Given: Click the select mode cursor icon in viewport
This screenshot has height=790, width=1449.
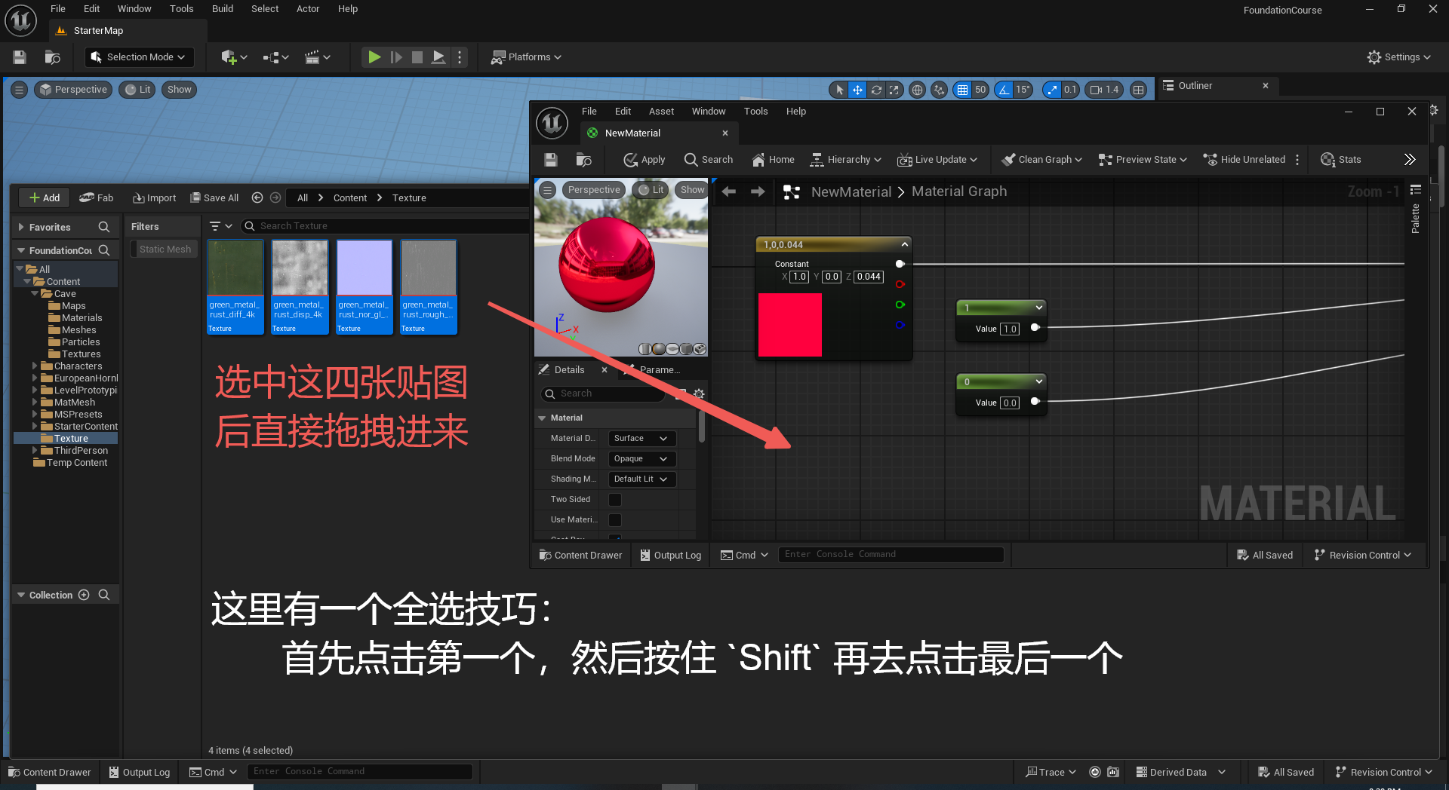Looking at the screenshot, I should tap(839, 90).
